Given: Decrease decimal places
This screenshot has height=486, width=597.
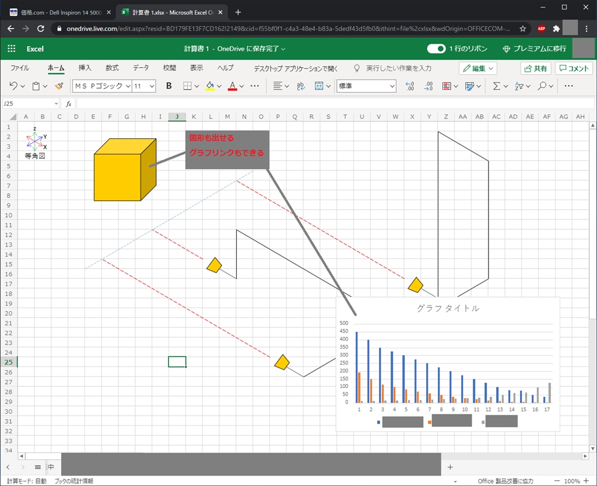Looking at the screenshot, I should click(429, 86).
